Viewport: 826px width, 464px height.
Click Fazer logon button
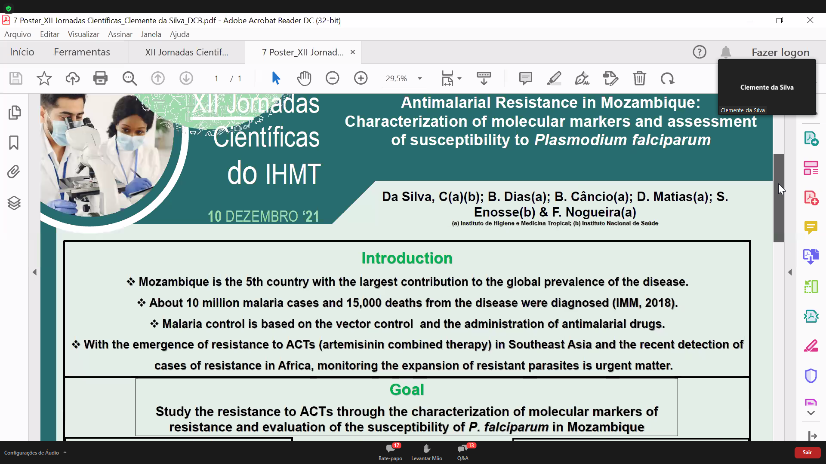[x=780, y=52]
